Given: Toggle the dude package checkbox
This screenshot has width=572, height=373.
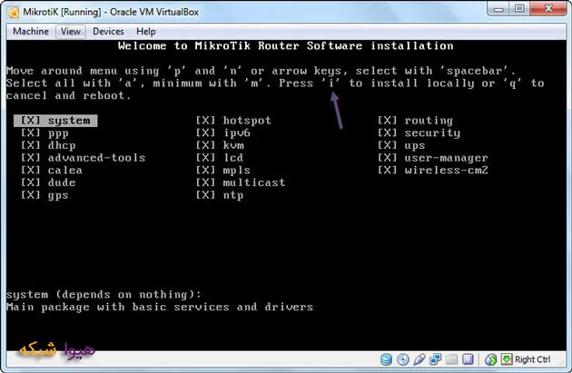Looking at the screenshot, I should pyautogui.click(x=30, y=182).
